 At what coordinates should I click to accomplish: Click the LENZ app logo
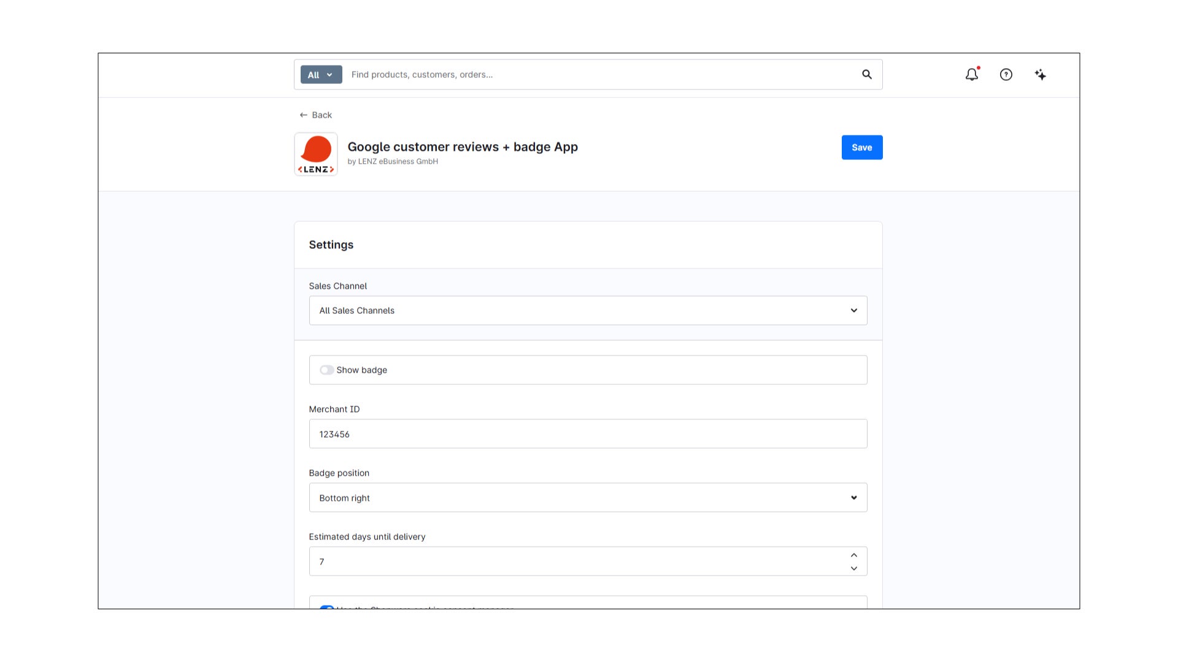point(315,154)
